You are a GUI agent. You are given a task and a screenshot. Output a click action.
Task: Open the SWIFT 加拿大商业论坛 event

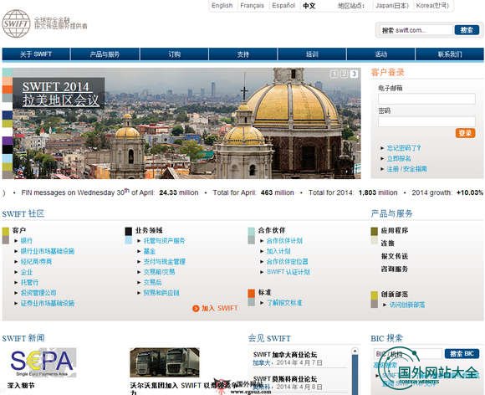[285, 355]
